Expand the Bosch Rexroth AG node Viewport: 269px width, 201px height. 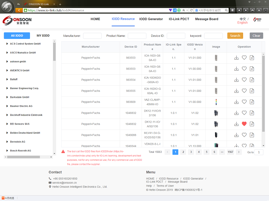[x=7, y=150]
